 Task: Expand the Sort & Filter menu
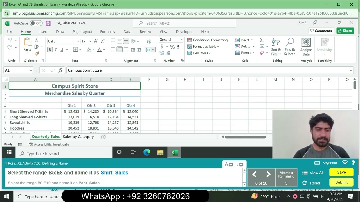coord(276,47)
